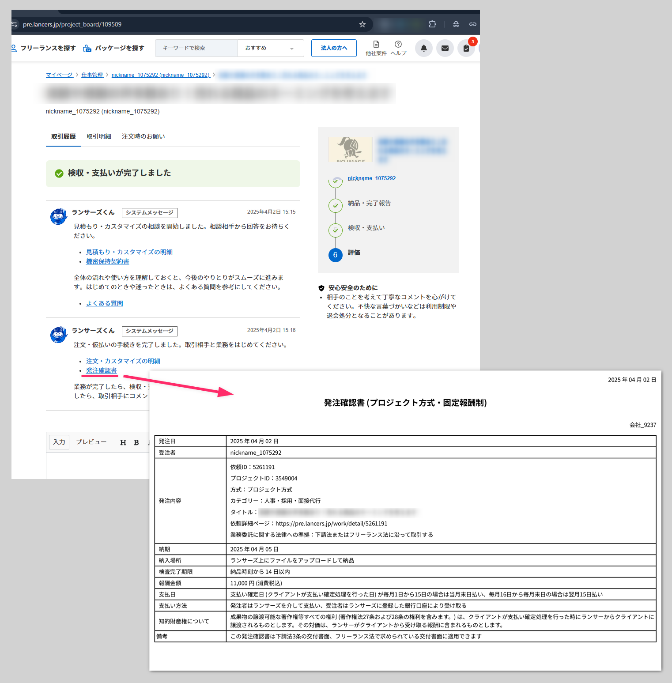Open よくある質問 link
Screen dimensions: 672x683
click(105, 303)
